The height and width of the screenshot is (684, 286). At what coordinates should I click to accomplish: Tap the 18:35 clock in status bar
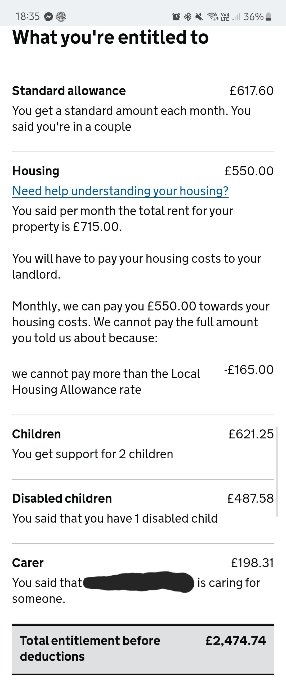tap(27, 16)
